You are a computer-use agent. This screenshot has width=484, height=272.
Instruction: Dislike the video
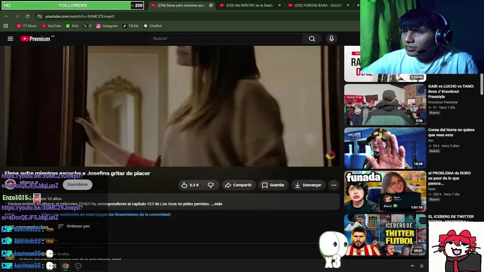click(x=211, y=185)
